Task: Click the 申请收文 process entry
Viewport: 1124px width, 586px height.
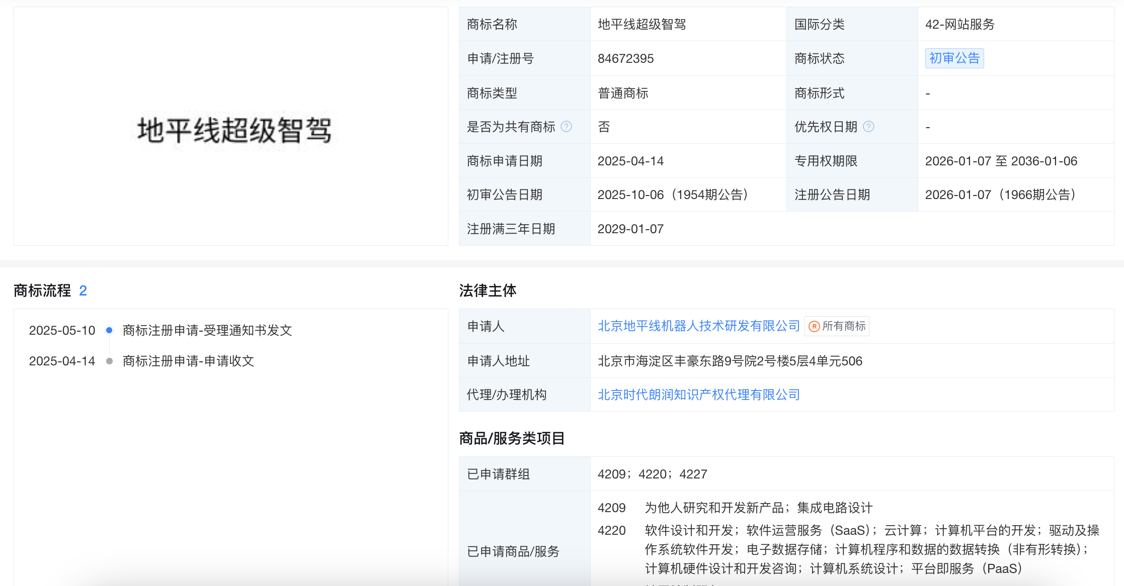Action: (x=188, y=361)
